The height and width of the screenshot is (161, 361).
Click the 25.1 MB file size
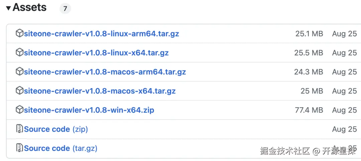coord(309,34)
